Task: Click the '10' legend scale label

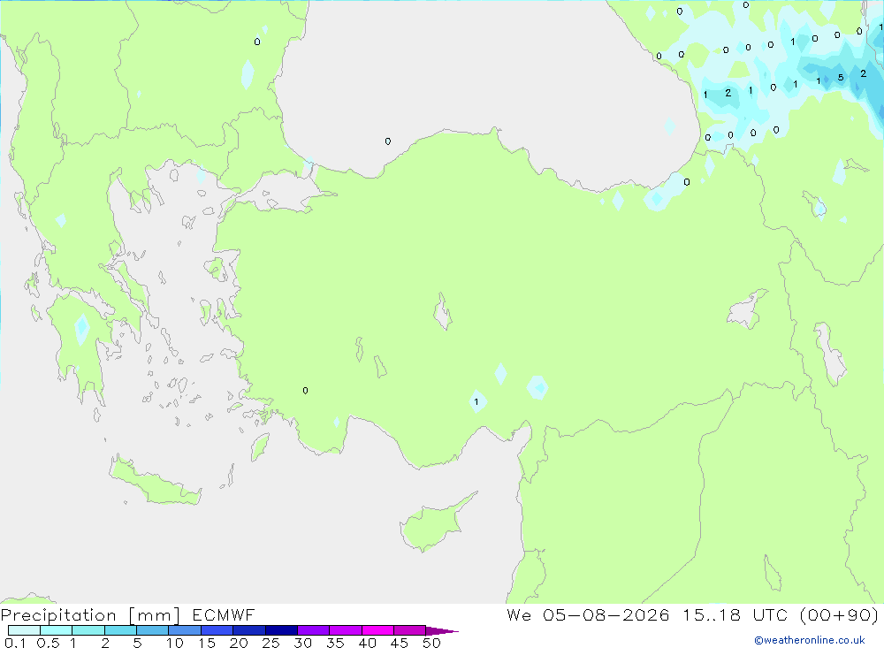Action: (175, 643)
